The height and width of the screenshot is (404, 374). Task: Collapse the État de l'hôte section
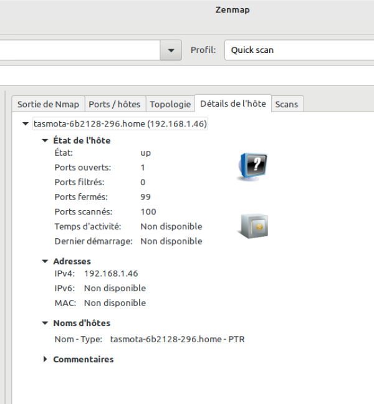coord(45,141)
